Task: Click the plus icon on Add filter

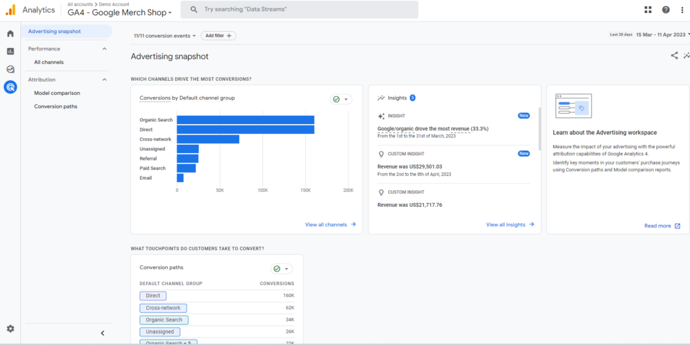Action: pyautogui.click(x=229, y=36)
